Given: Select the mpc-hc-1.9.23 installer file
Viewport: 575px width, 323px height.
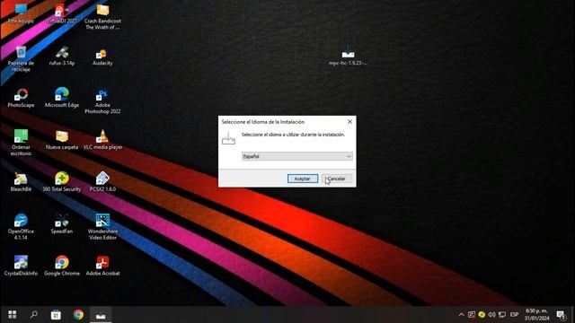Looking at the screenshot, I should point(348,57).
